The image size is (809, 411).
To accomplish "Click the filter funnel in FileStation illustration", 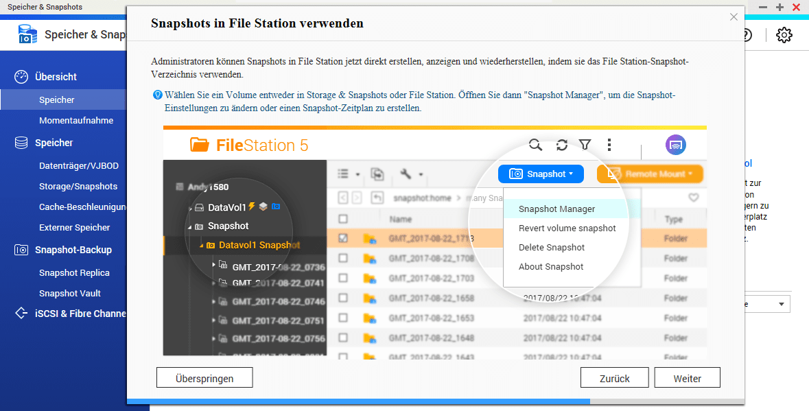I will [x=585, y=145].
